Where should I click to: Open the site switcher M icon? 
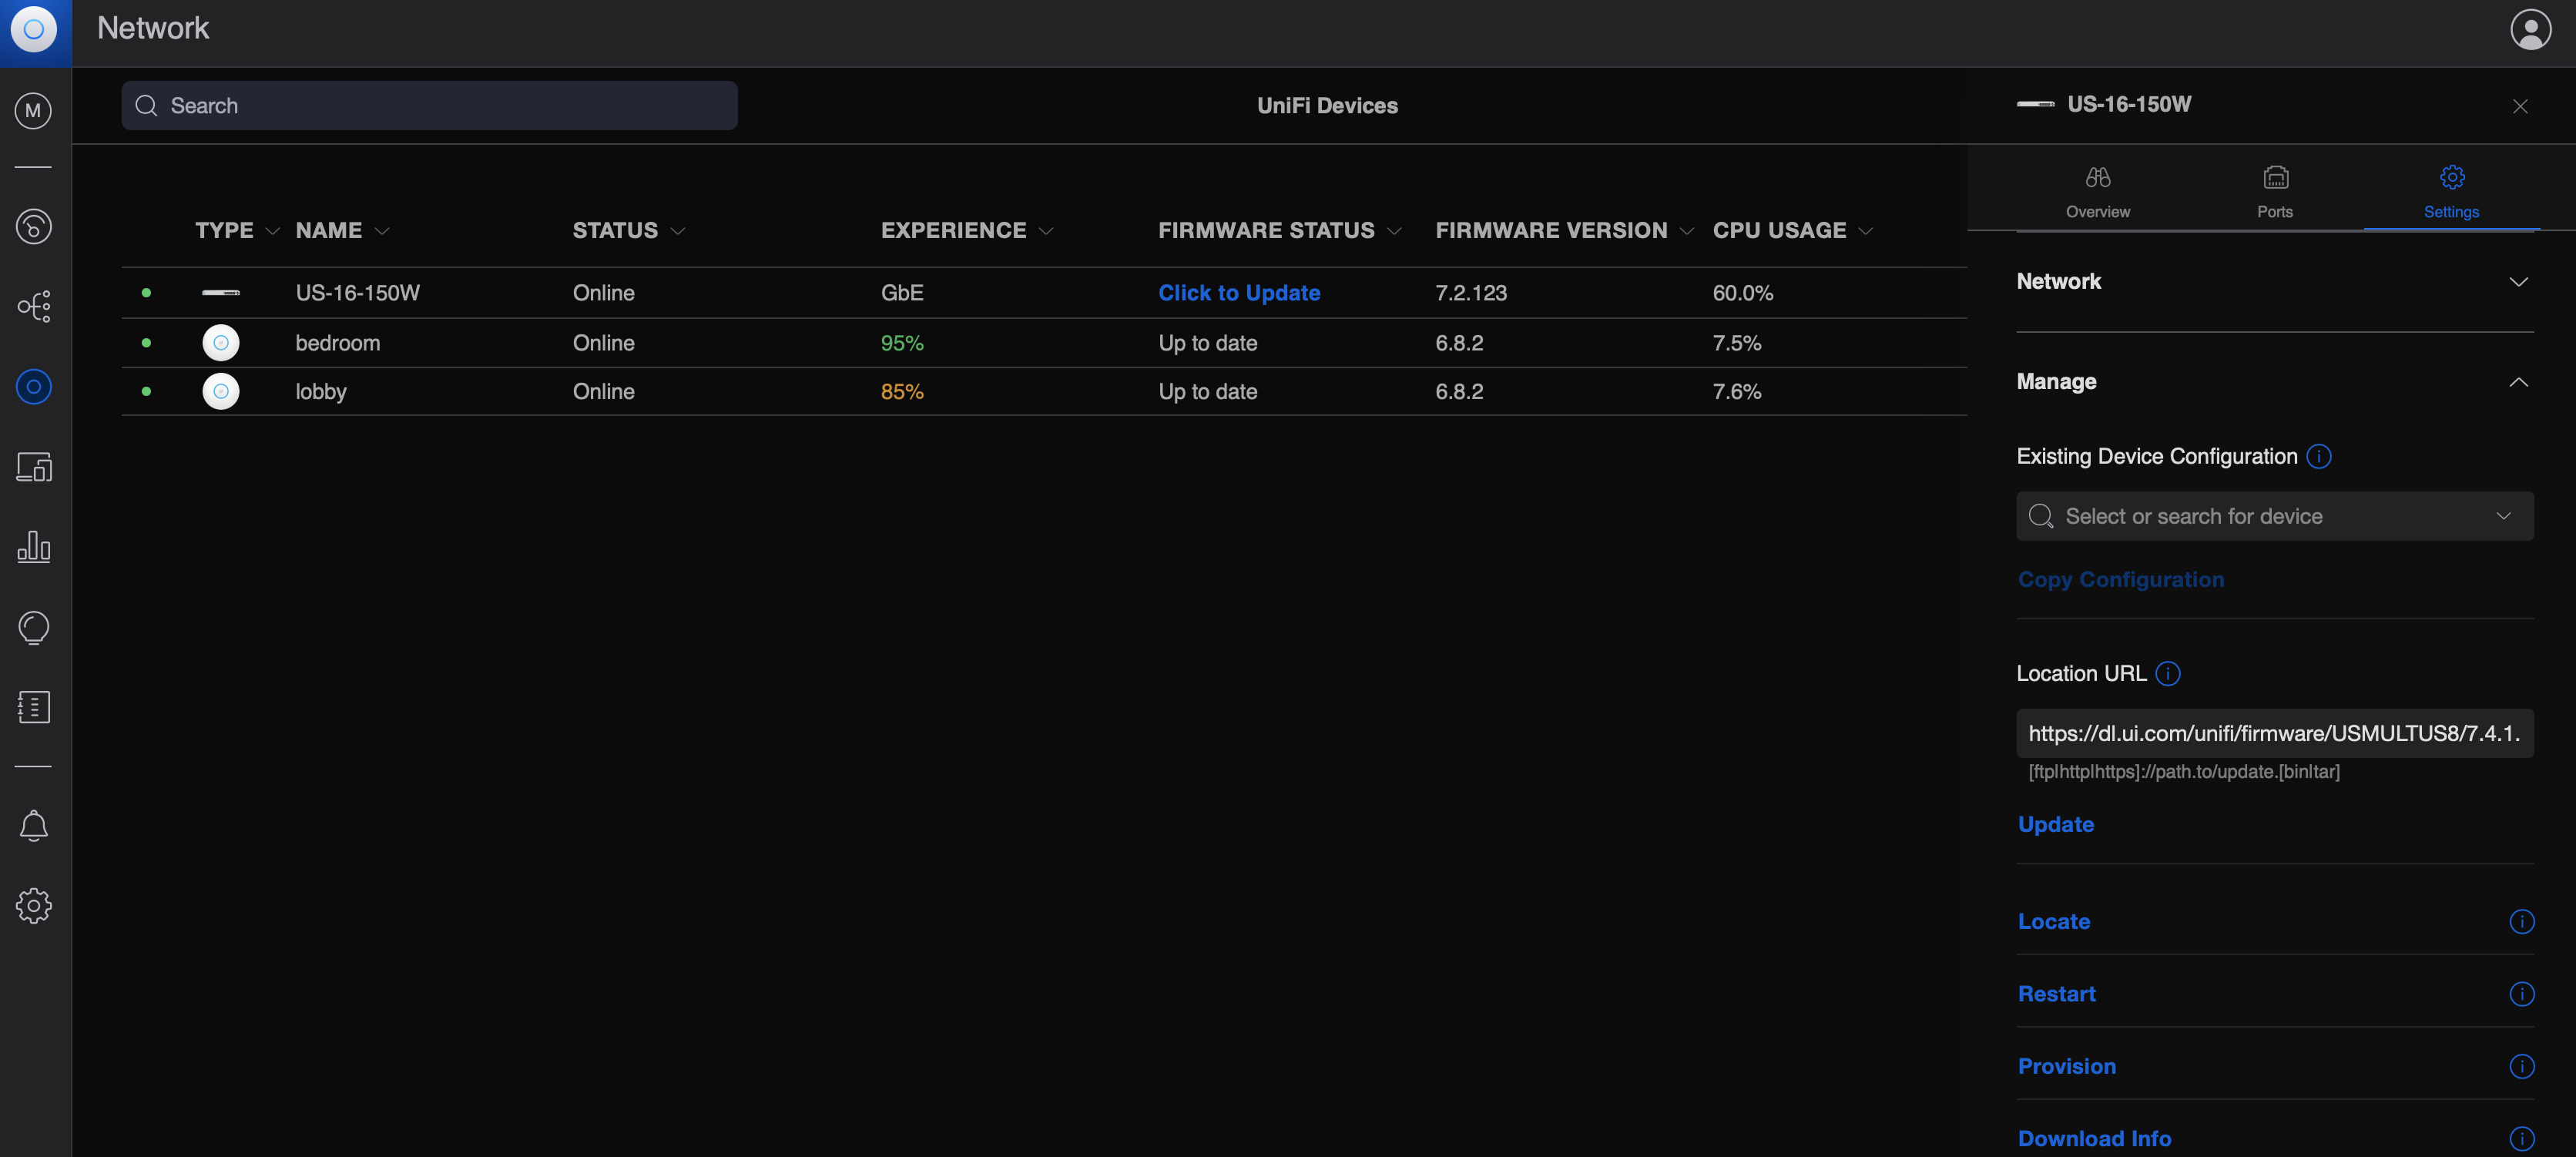pyautogui.click(x=34, y=110)
